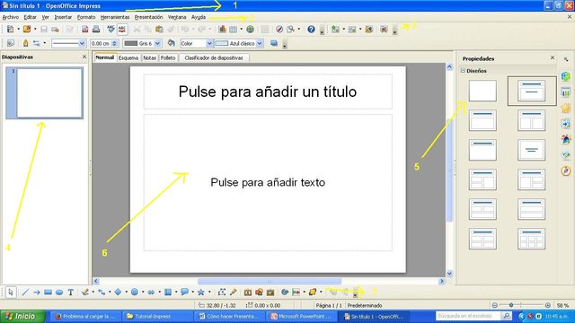The height and width of the screenshot is (323, 575).
Task: Click the Windows Inicio start button
Action: (22, 316)
